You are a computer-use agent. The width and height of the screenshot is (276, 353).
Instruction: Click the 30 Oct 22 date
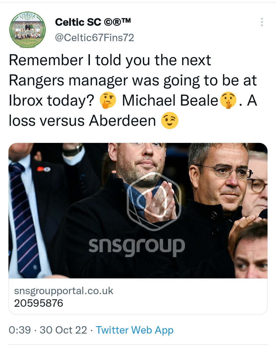pos(63,330)
